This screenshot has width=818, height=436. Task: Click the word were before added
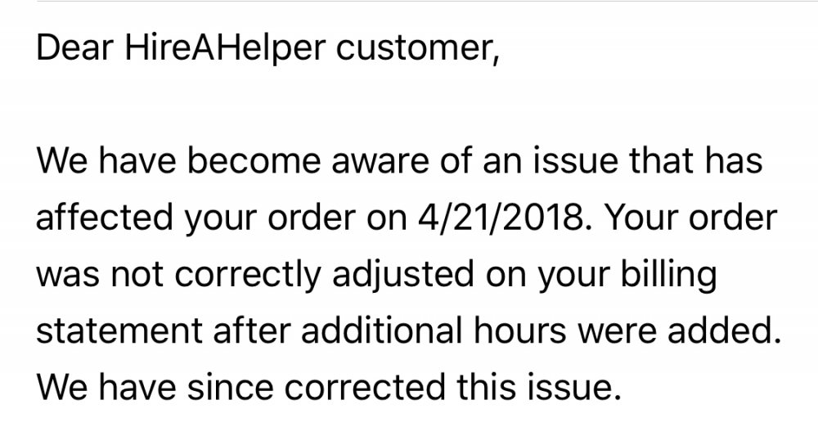point(626,333)
